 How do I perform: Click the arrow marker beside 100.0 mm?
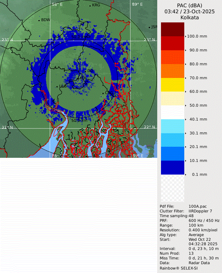click(x=186, y=36)
